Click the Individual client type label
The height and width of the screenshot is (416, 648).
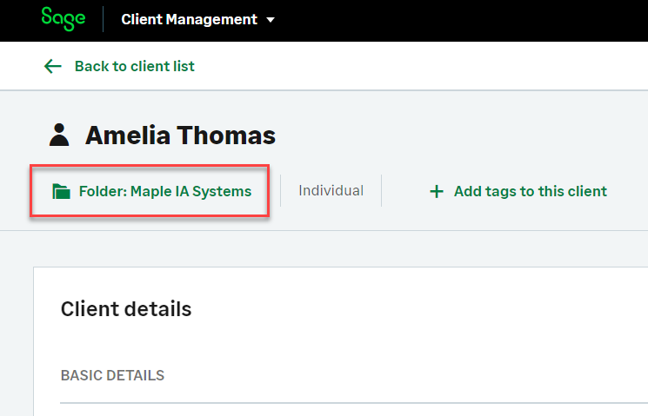click(x=331, y=190)
